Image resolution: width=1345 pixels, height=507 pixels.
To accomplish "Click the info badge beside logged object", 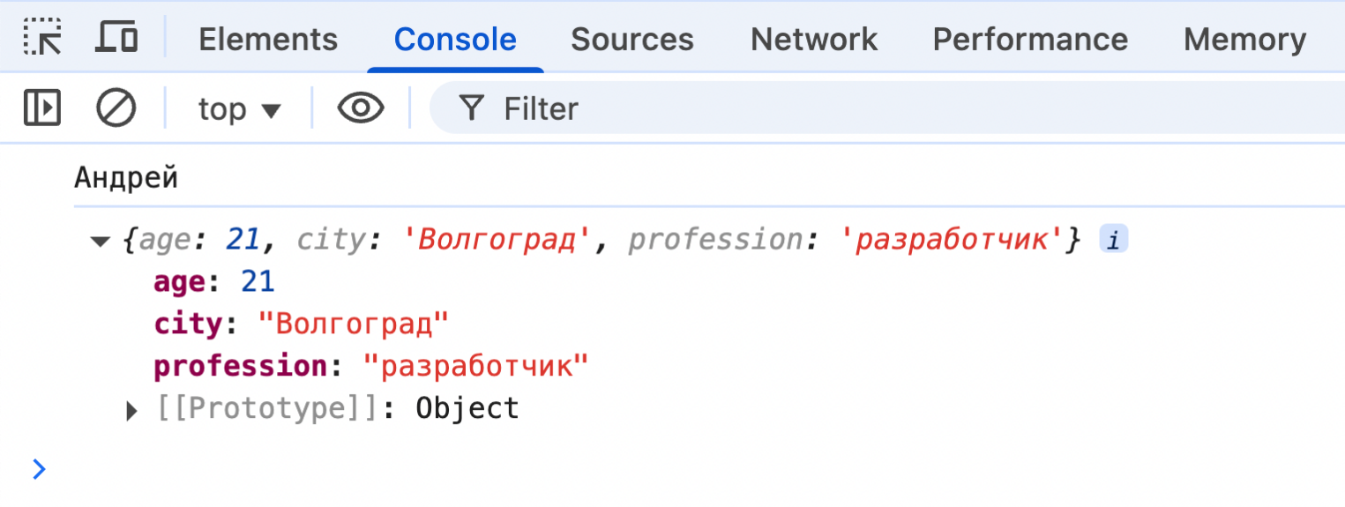I will click(1113, 240).
